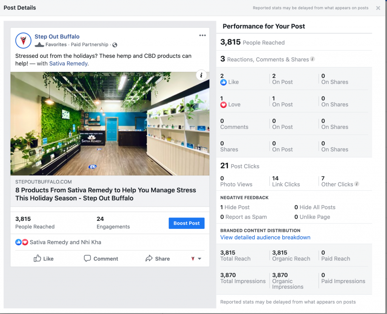Click the Favorites hat icon under page name

[x=39, y=44]
